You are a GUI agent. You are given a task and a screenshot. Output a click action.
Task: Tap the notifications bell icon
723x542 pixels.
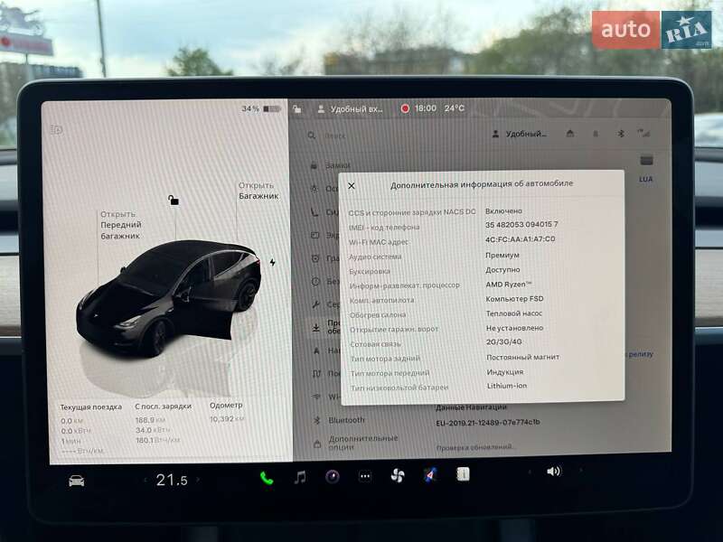click(596, 134)
